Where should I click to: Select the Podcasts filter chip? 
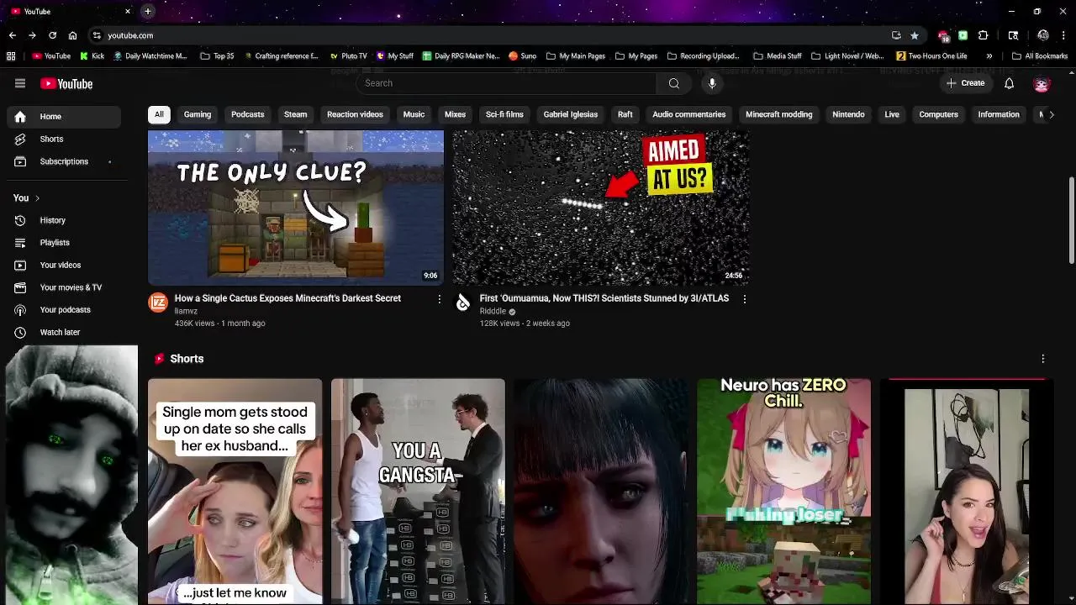coord(247,114)
